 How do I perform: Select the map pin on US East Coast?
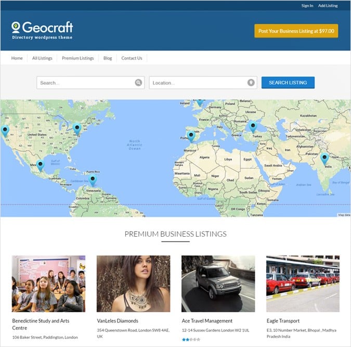pyautogui.click(x=77, y=129)
